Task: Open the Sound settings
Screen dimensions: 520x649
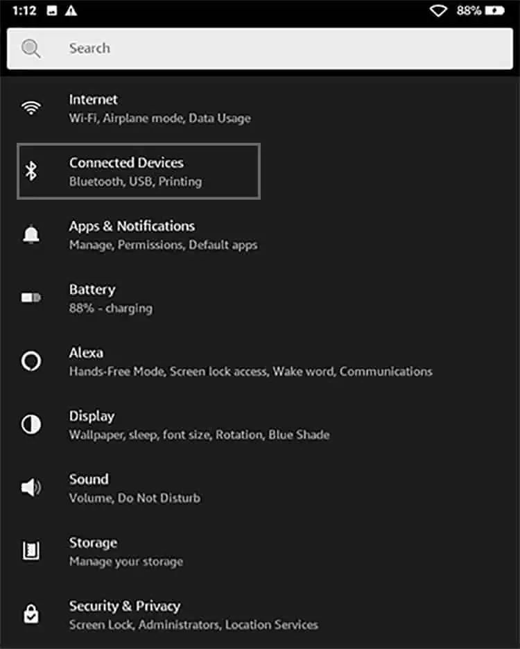Action: tap(260, 488)
